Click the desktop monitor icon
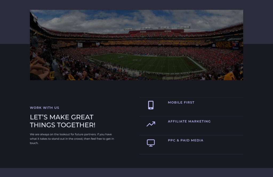Image resolution: width=273 pixels, height=177 pixels. pyautogui.click(x=151, y=143)
